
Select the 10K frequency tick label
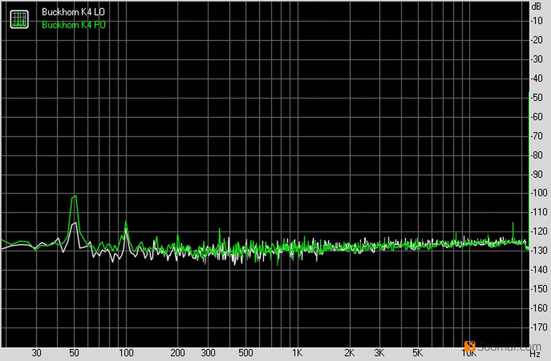click(468, 353)
